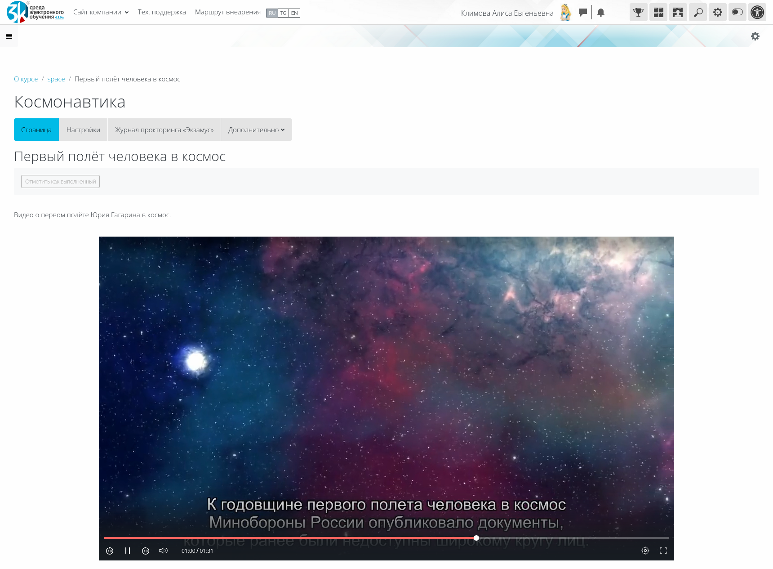Toggle the dark mode switch
Image resolution: width=773 pixels, height=569 pixels.
pos(737,12)
